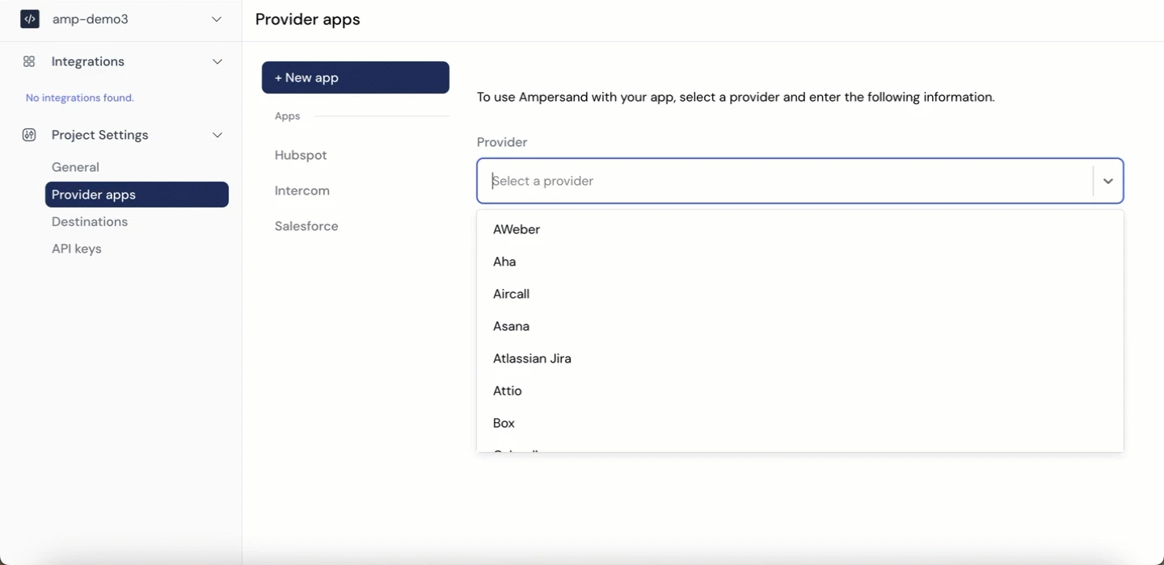Click the Project Settings sidebar label
Screen dimensions: 1164x565
click(100, 135)
